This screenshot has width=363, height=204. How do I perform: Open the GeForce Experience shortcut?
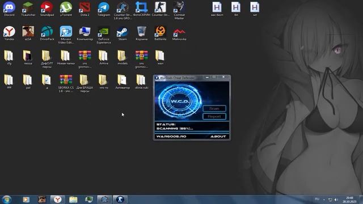(x=104, y=35)
